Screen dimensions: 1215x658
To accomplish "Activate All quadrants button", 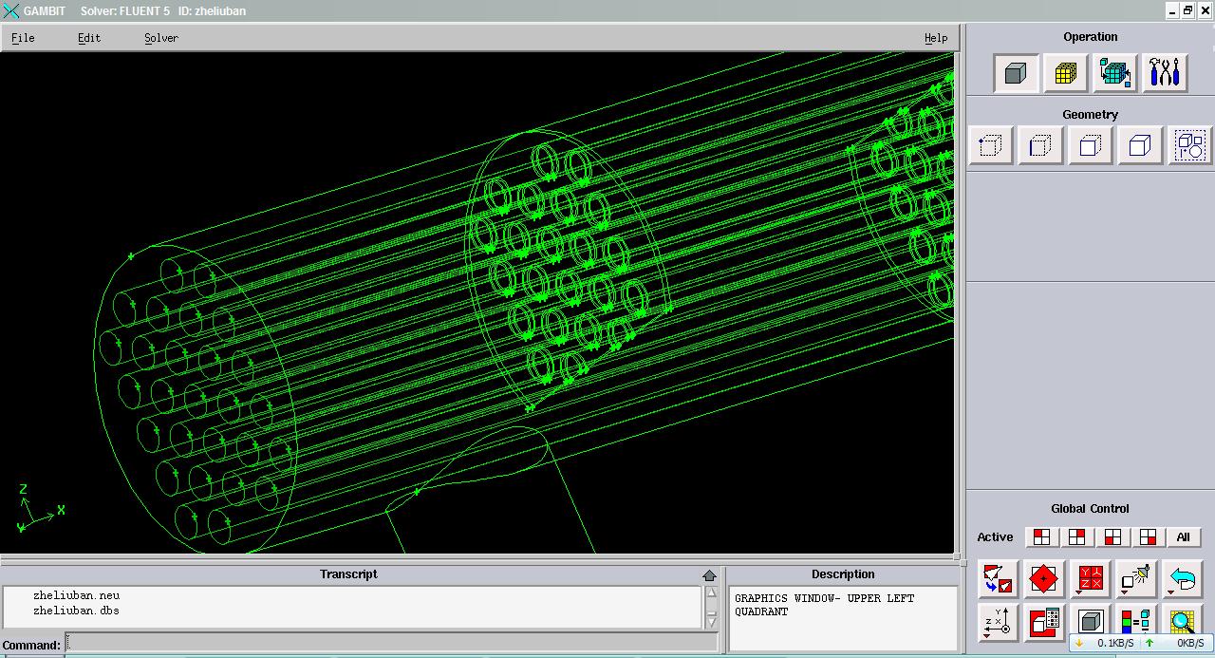I will click(1184, 536).
